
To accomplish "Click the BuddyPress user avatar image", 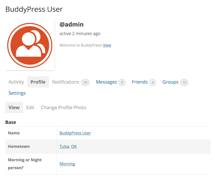I will click(x=30, y=45).
